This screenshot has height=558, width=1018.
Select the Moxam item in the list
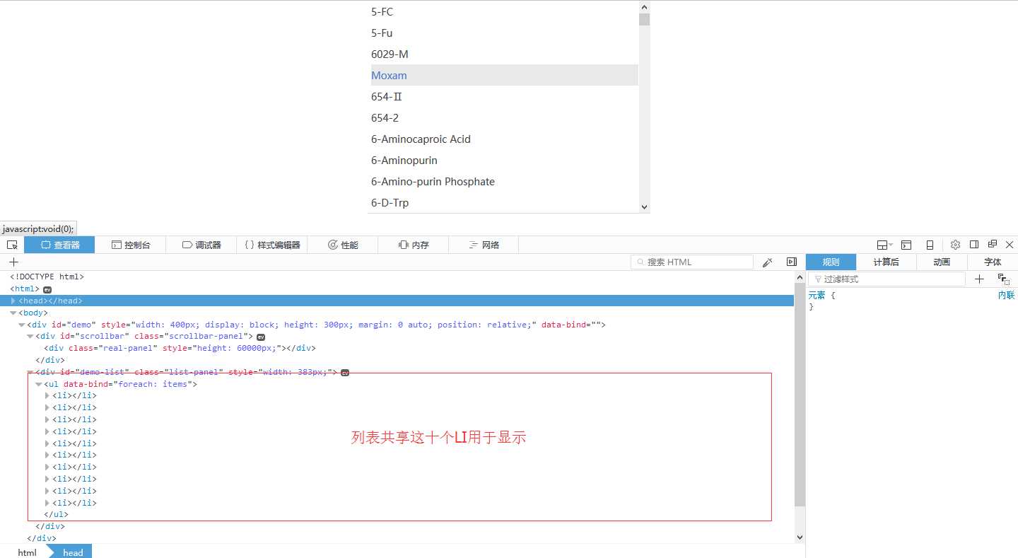click(x=389, y=75)
